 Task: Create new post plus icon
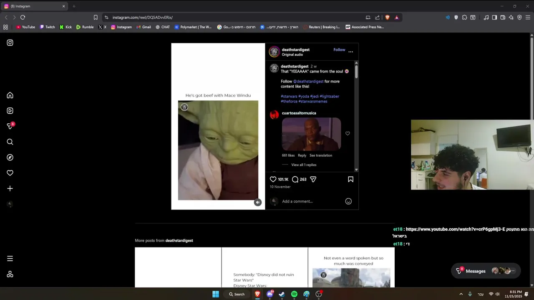point(10,189)
